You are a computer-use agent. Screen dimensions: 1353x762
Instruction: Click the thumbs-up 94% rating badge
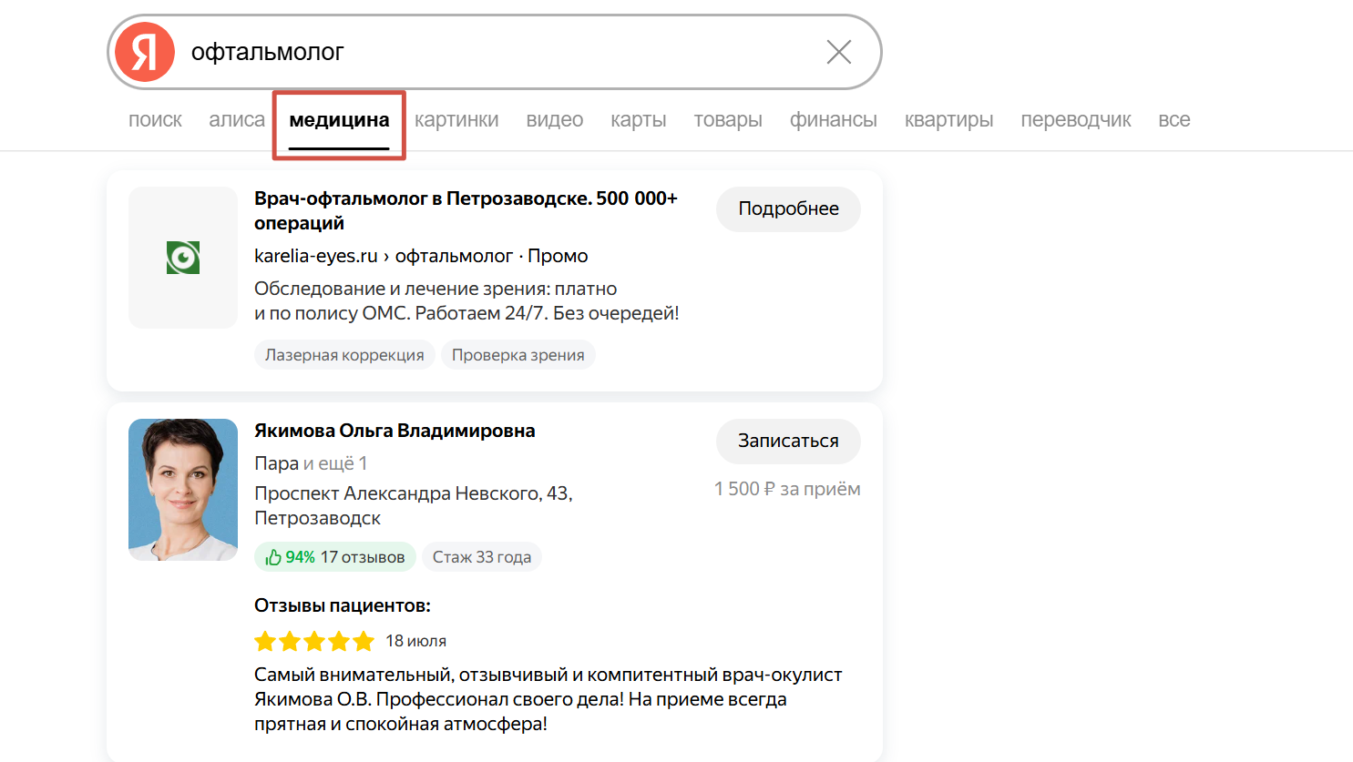point(334,557)
